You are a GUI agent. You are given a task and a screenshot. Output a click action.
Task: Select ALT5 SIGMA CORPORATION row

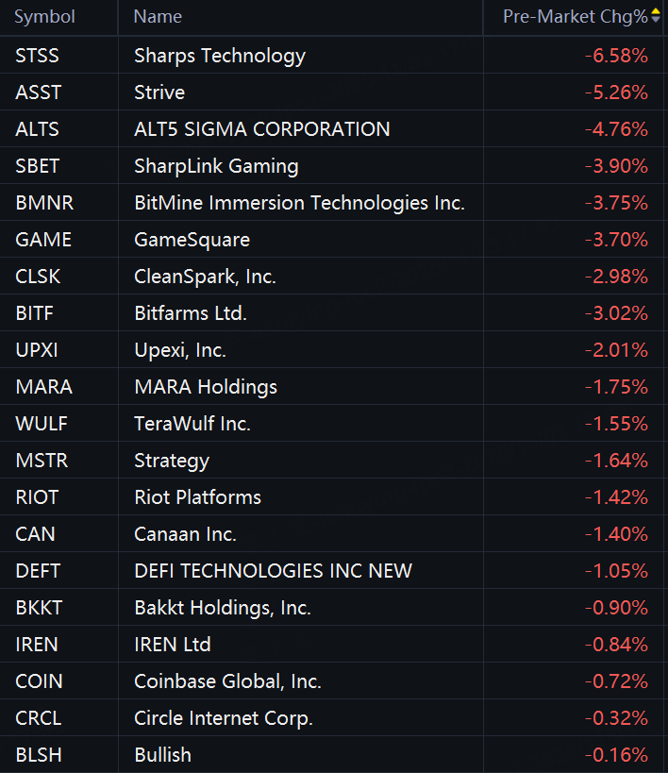pyautogui.click(x=261, y=129)
